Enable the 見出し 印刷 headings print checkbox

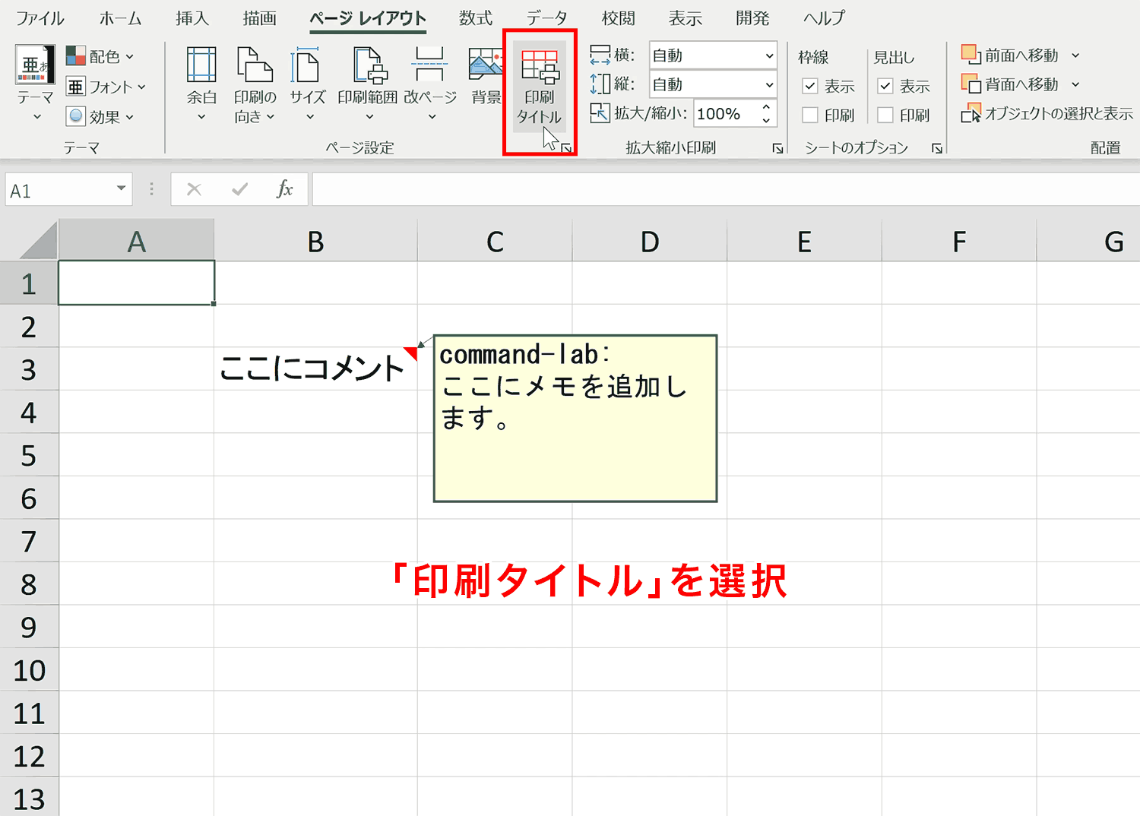(885, 115)
